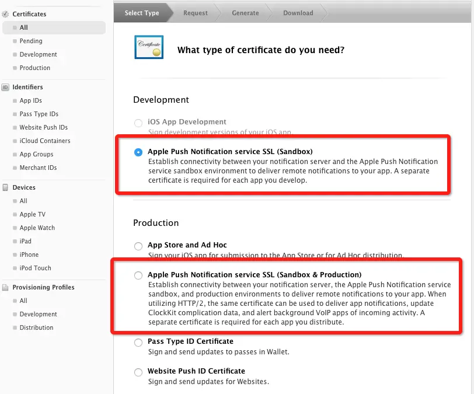Open Pending certificates list
This screenshot has height=394, width=474.
pos(31,41)
